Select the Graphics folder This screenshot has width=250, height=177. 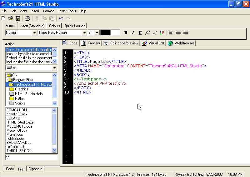[19, 89]
